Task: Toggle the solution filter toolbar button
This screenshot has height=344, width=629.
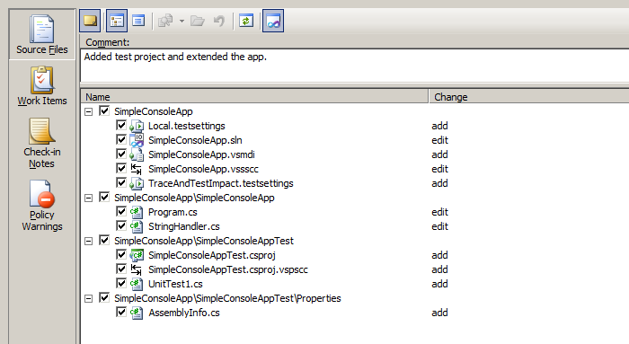Action: [x=273, y=21]
